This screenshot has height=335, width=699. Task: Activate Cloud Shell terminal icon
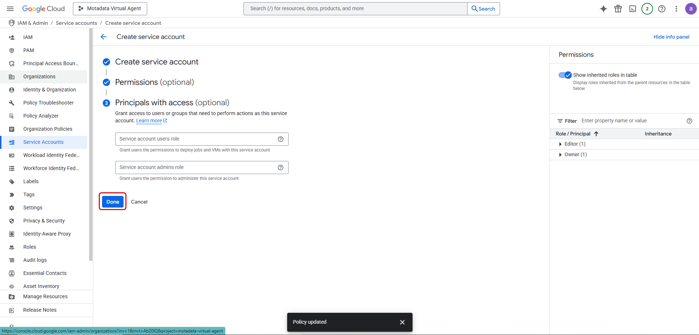[632, 8]
